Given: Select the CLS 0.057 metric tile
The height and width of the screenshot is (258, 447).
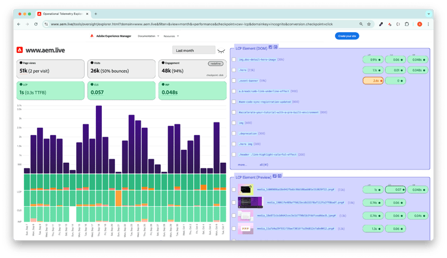Looking at the screenshot, I should (122, 90).
